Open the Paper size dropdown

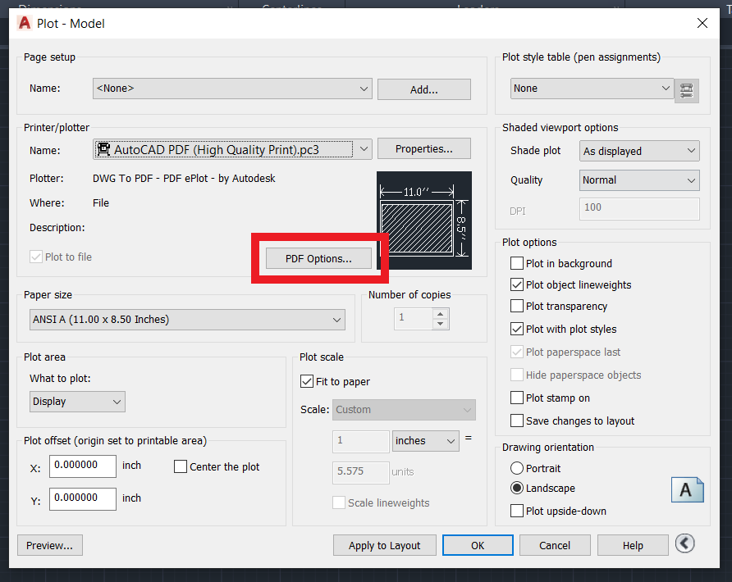pos(187,320)
